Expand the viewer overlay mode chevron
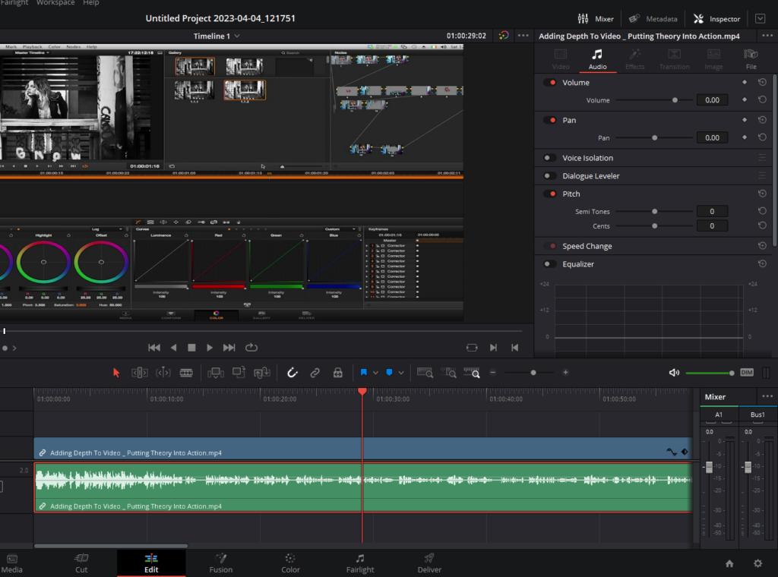This screenshot has width=778, height=577. pos(14,348)
